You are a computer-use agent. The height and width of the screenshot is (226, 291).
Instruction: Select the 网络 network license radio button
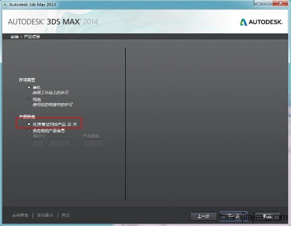click(x=29, y=99)
